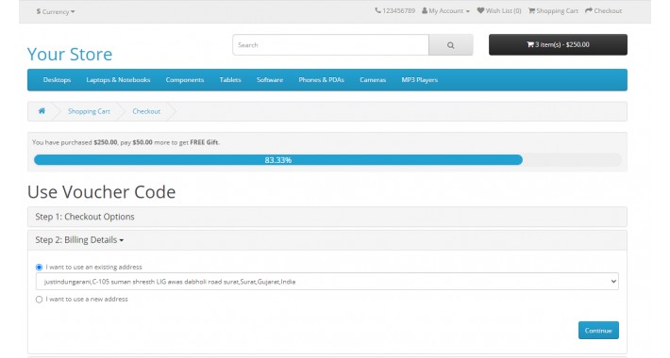Click the magnifier search button

click(451, 45)
